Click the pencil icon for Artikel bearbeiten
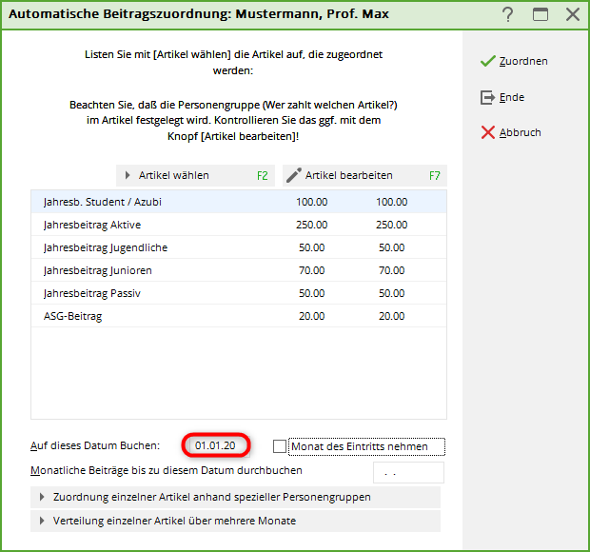 (x=294, y=175)
